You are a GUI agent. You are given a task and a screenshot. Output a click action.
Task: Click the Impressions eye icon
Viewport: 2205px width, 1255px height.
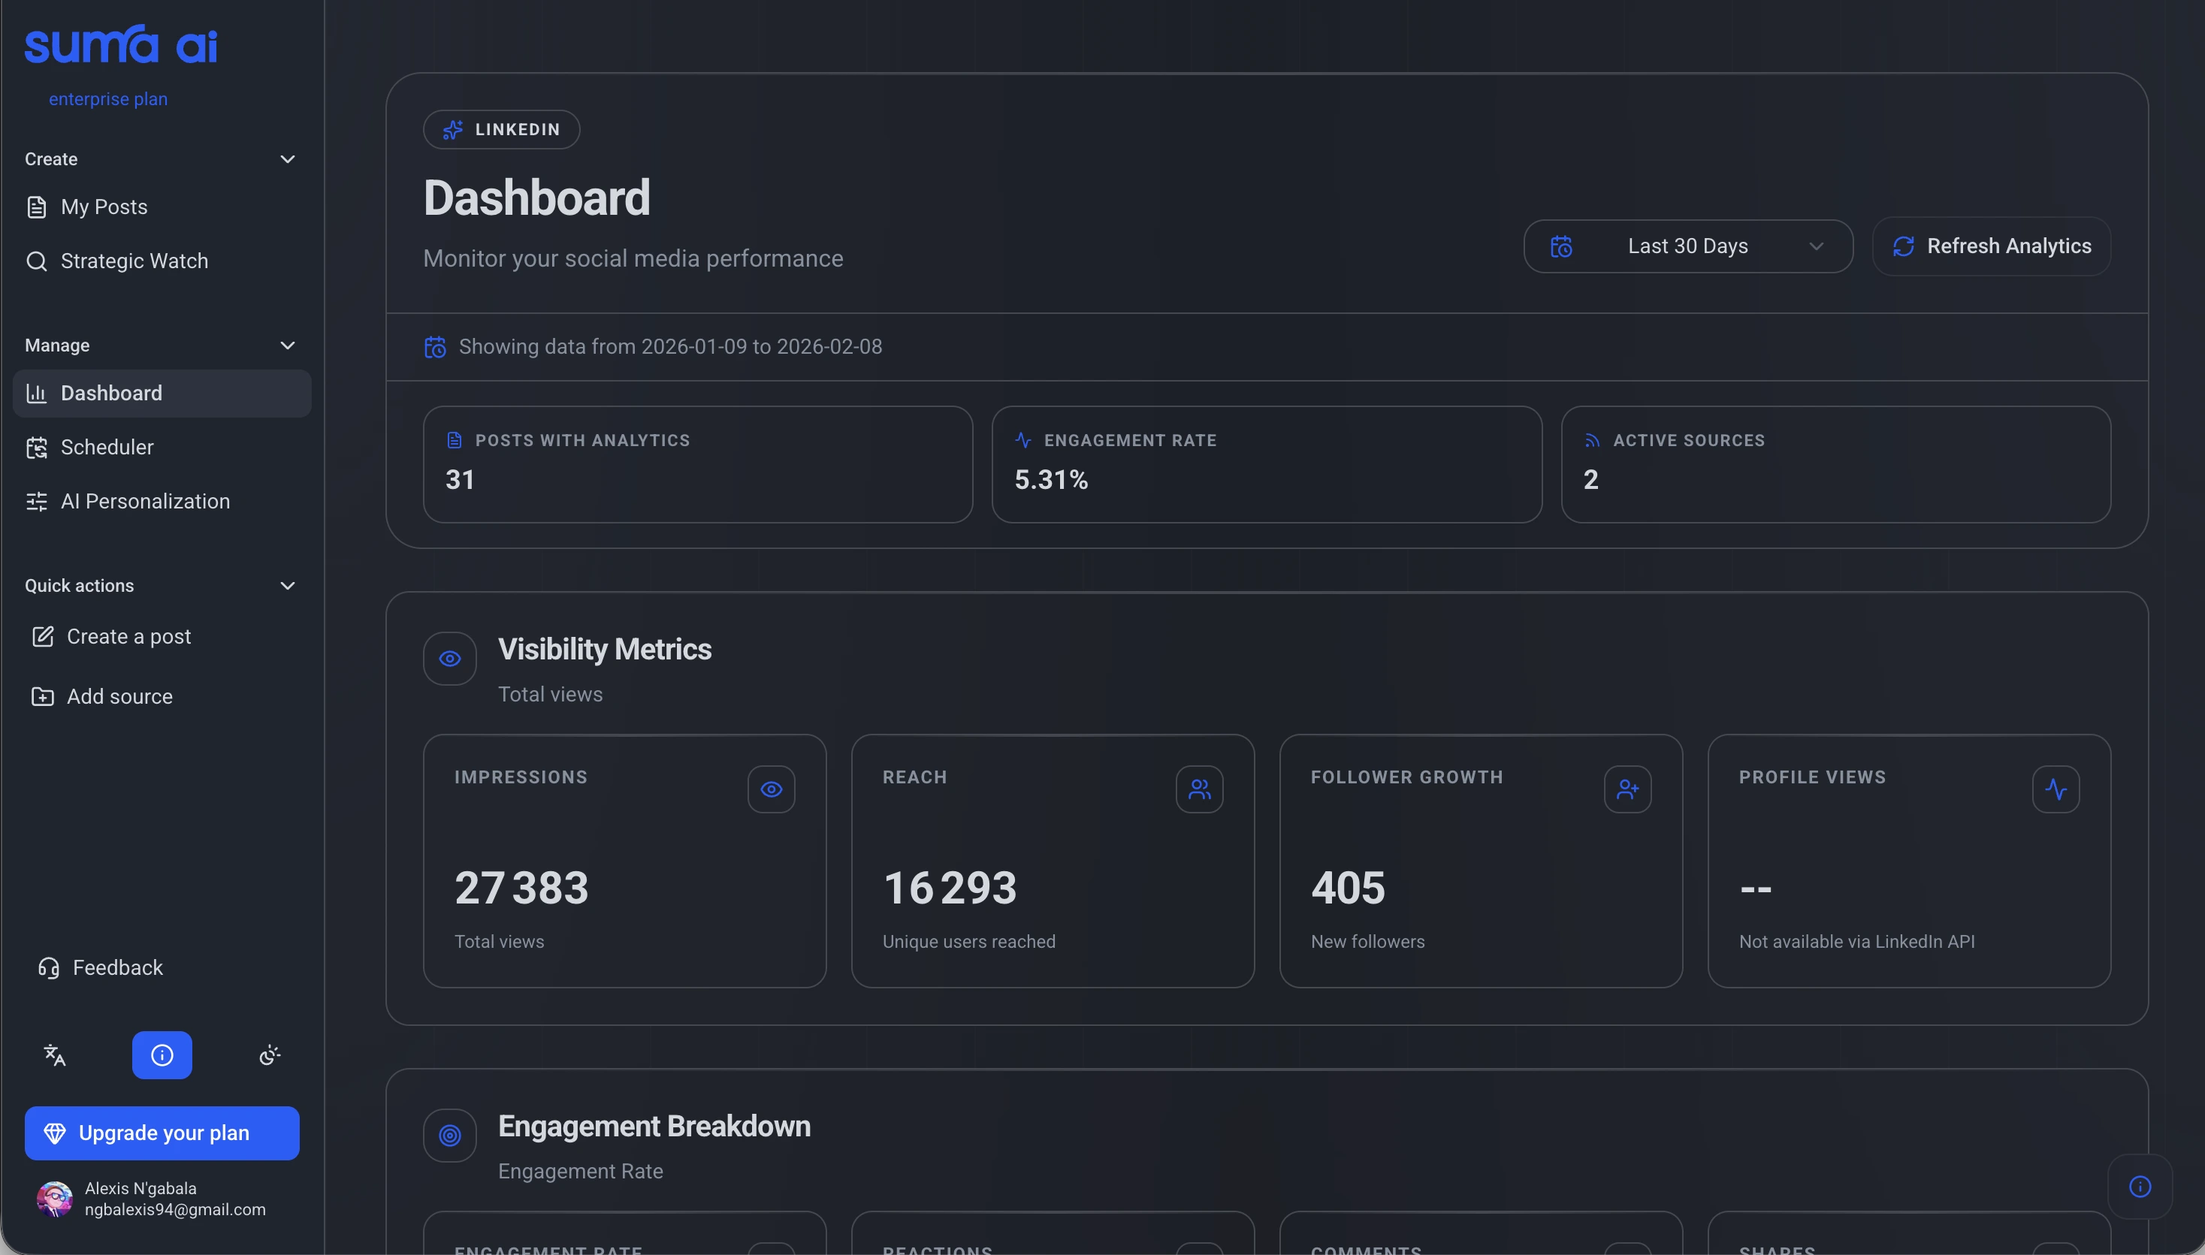tap(771, 789)
